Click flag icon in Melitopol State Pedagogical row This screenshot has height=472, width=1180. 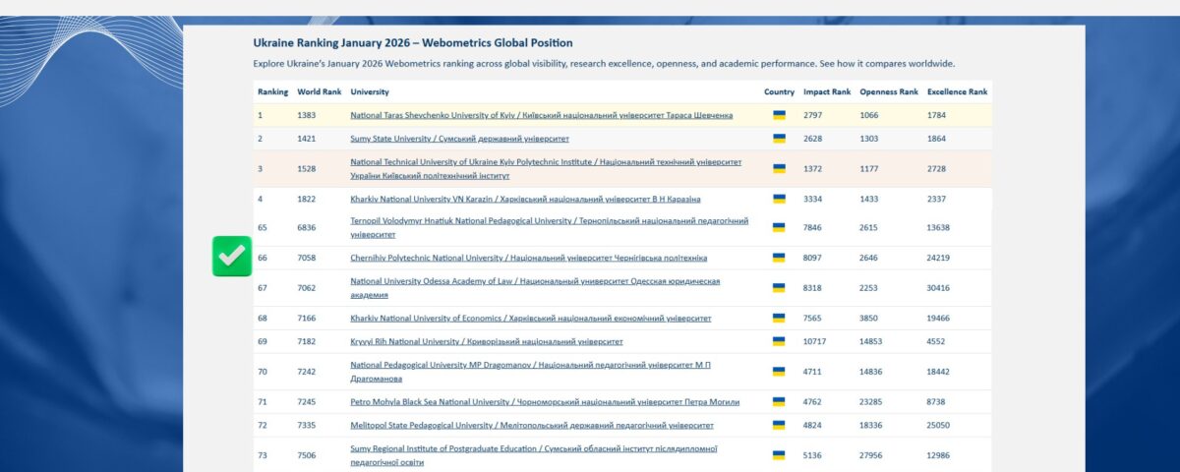779,426
